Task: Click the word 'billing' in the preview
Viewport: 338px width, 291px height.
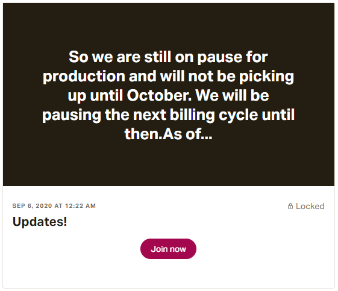Action: pyautogui.click(x=192, y=115)
